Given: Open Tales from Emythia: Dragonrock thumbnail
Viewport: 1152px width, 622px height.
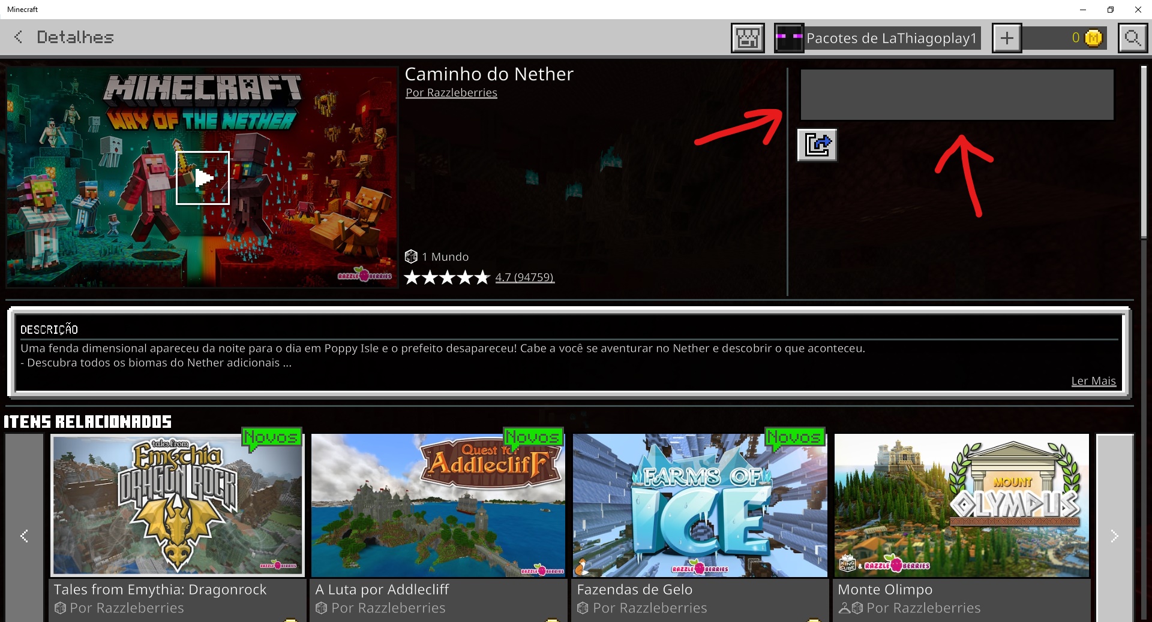Looking at the screenshot, I should tap(178, 505).
